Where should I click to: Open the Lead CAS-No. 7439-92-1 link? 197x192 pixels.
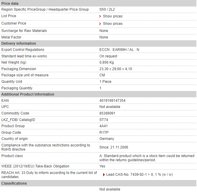[139, 175]
